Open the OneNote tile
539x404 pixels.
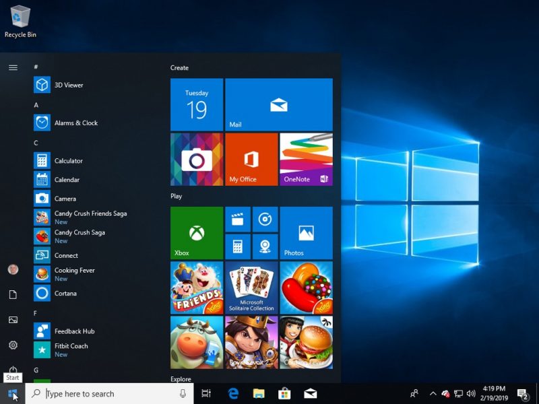[307, 160]
